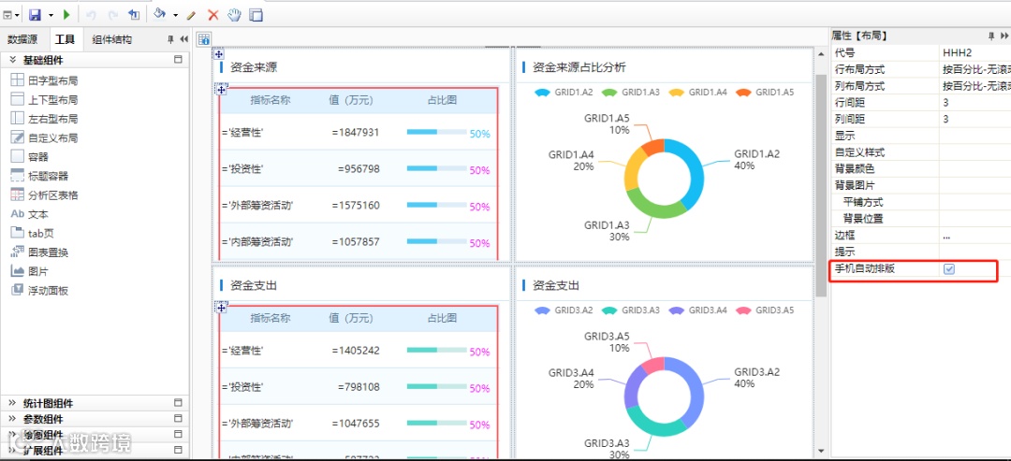This screenshot has height=461, width=1011.
Task: Click the blue return-arrow icon in toolbar
Action: (x=134, y=14)
